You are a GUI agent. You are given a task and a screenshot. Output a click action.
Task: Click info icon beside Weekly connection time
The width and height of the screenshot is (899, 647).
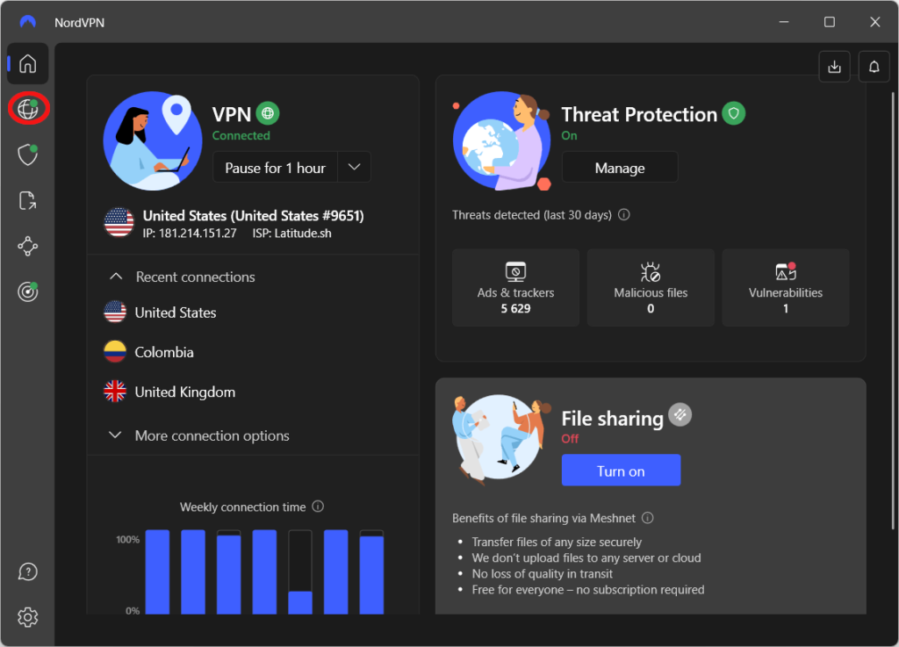[318, 507]
